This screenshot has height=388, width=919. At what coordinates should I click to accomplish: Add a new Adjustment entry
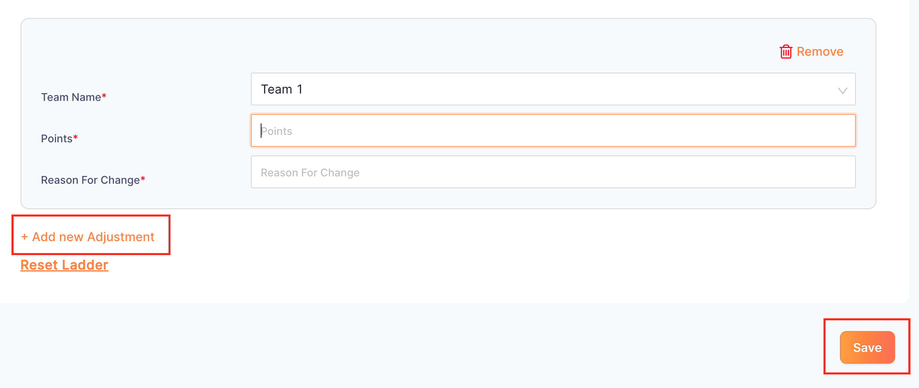click(x=88, y=237)
